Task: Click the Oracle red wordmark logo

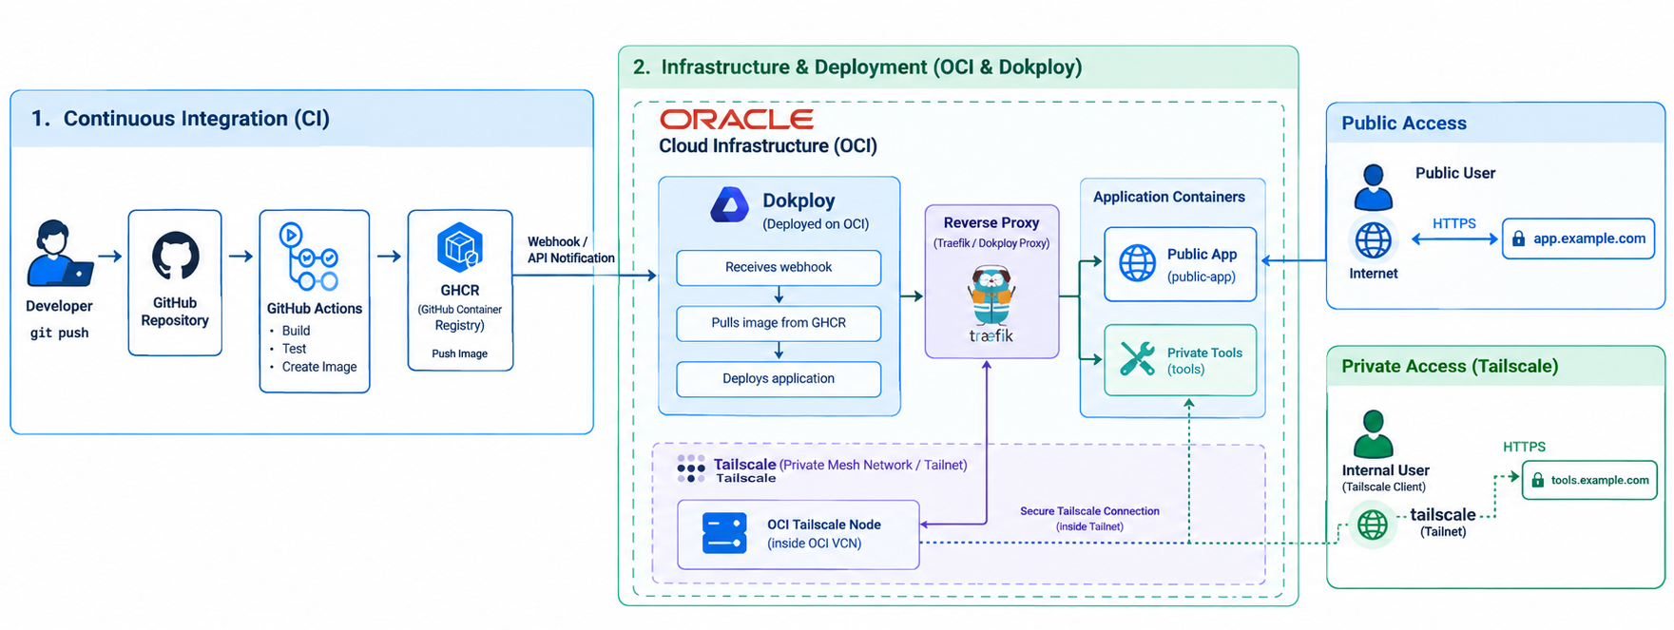Action: (737, 119)
